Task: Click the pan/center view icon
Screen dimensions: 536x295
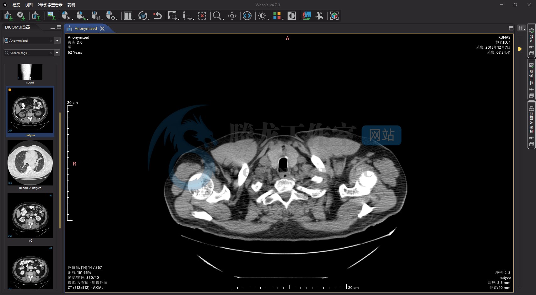Action: click(x=232, y=16)
